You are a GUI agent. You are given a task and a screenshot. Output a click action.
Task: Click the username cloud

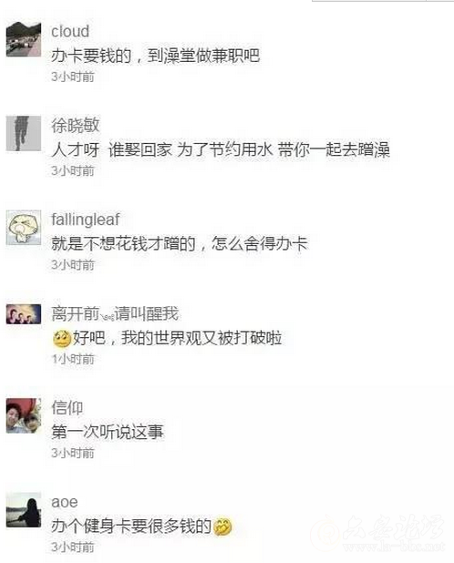coord(70,31)
